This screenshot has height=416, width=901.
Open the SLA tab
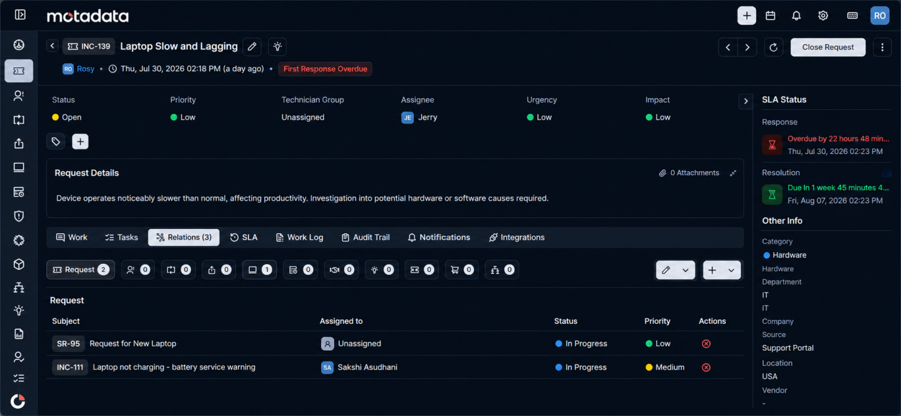(244, 238)
